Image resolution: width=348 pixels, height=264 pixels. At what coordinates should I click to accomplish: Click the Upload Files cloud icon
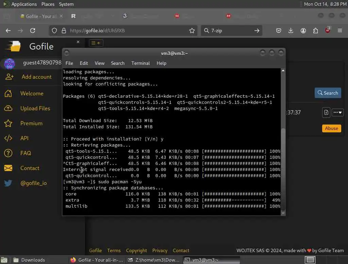8,108
